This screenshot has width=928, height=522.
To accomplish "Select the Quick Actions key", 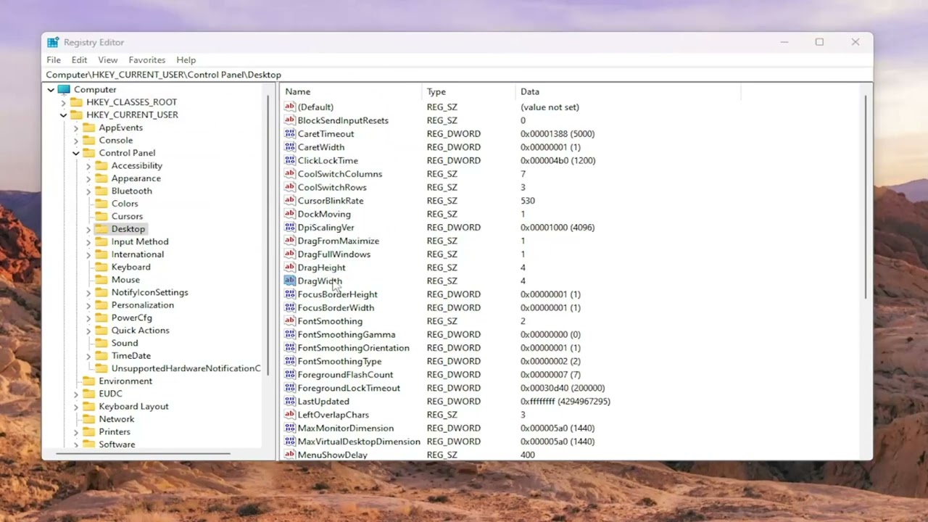I will (141, 331).
